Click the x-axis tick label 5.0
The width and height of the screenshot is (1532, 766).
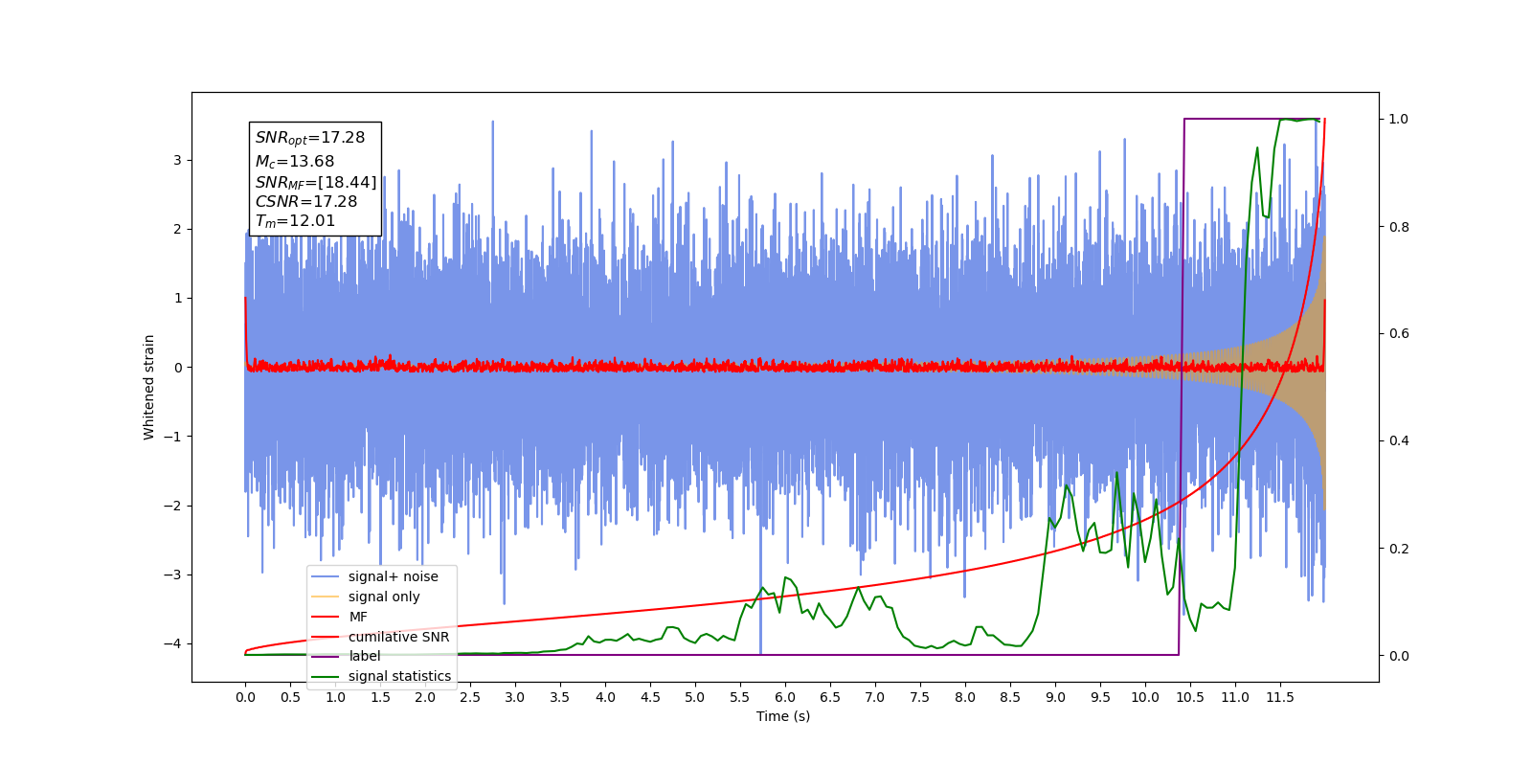pyautogui.click(x=695, y=697)
